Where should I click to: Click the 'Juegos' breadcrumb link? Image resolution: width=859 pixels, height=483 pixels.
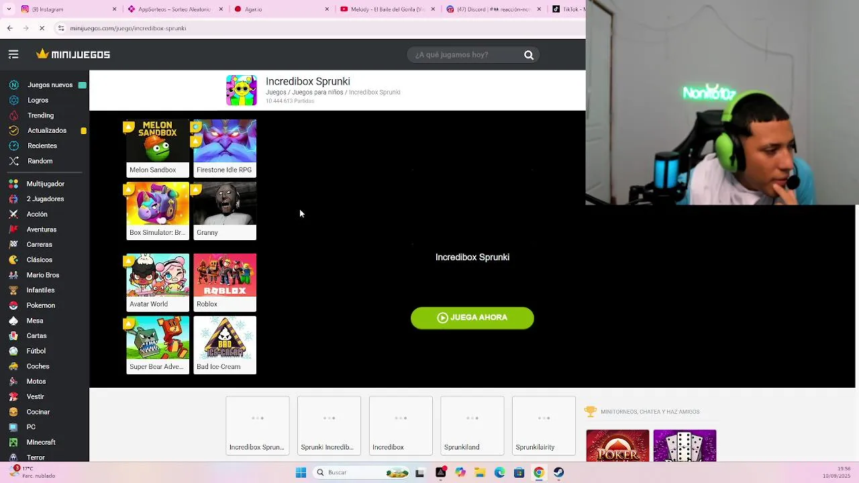coord(276,93)
